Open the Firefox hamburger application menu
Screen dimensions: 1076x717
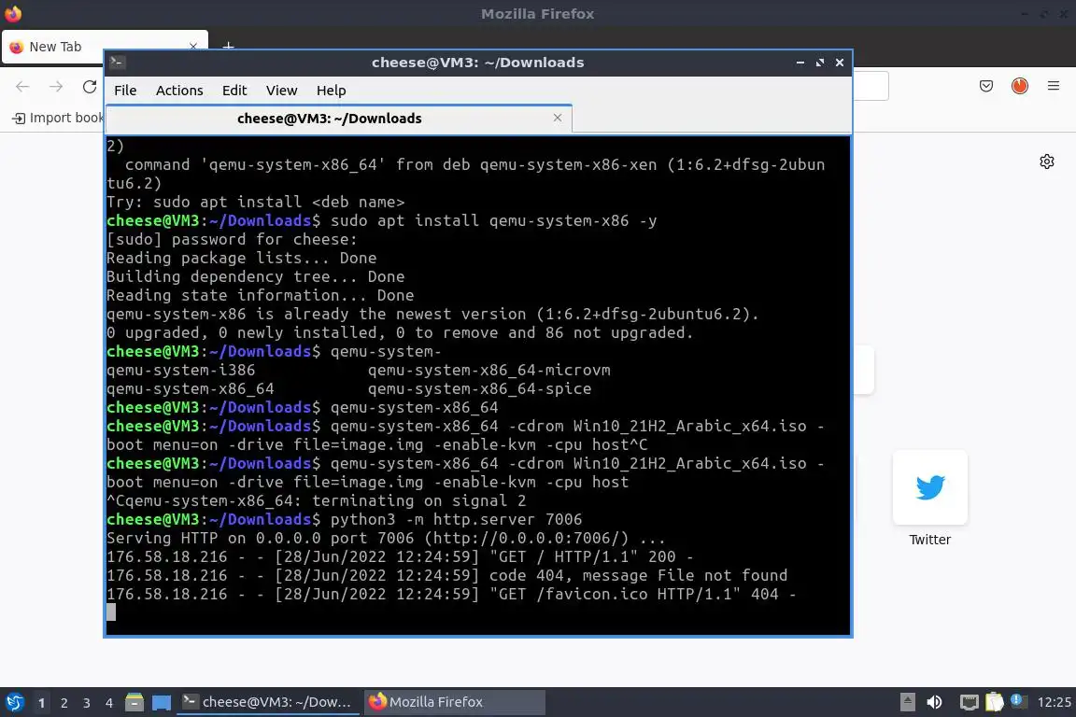coord(1054,86)
